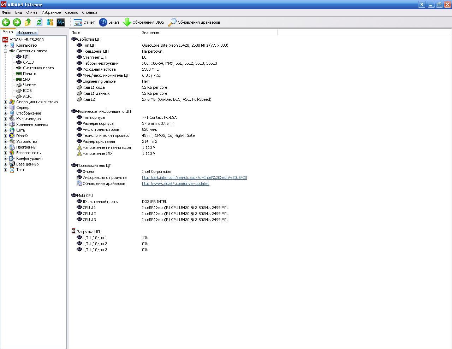
Task: Select the ЦП tree item
Action: tap(26, 57)
